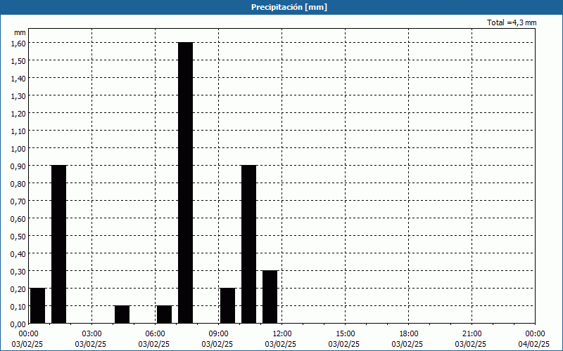Click the first bar at 00:00
This screenshot has height=351, width=563.
coord(37,305)
